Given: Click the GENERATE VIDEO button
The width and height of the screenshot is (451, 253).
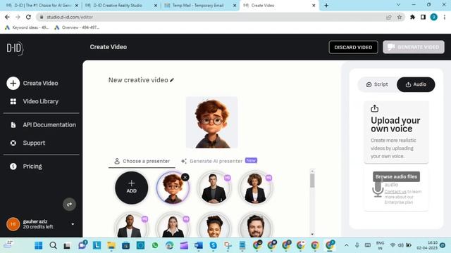Looking at the screenshot, I should [x=414, y=47].
